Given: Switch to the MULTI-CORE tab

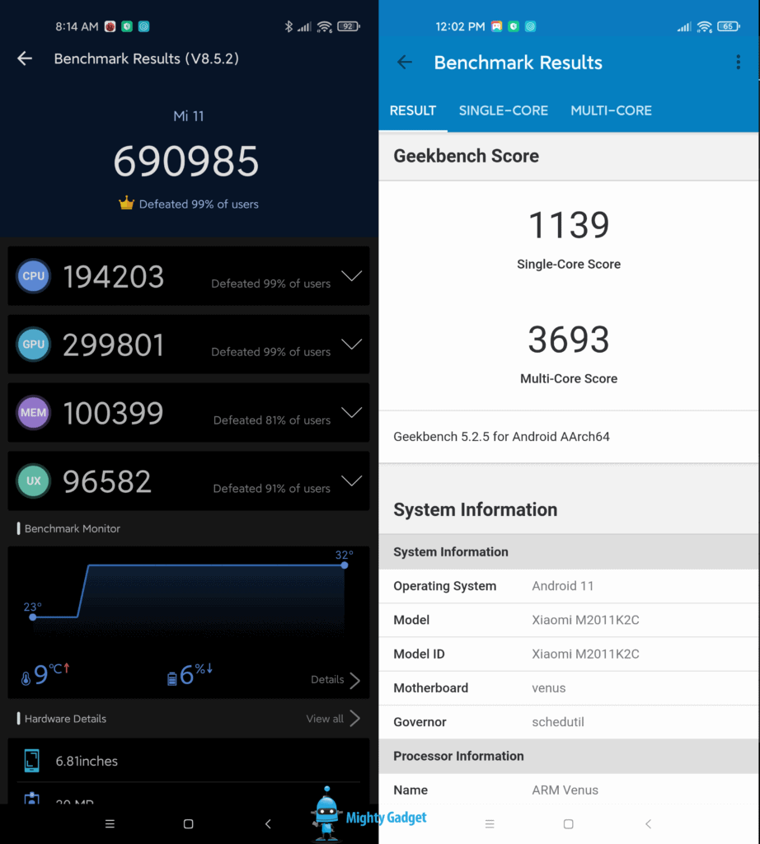Looking at the screenshot, I should pos(611,110).
